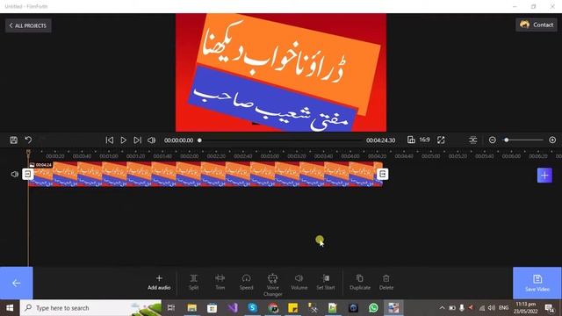This screenshot has height=316, width=562.
Task: Click the 00:02:00 mark on timeline ruler
Action: tap(190, 156)
